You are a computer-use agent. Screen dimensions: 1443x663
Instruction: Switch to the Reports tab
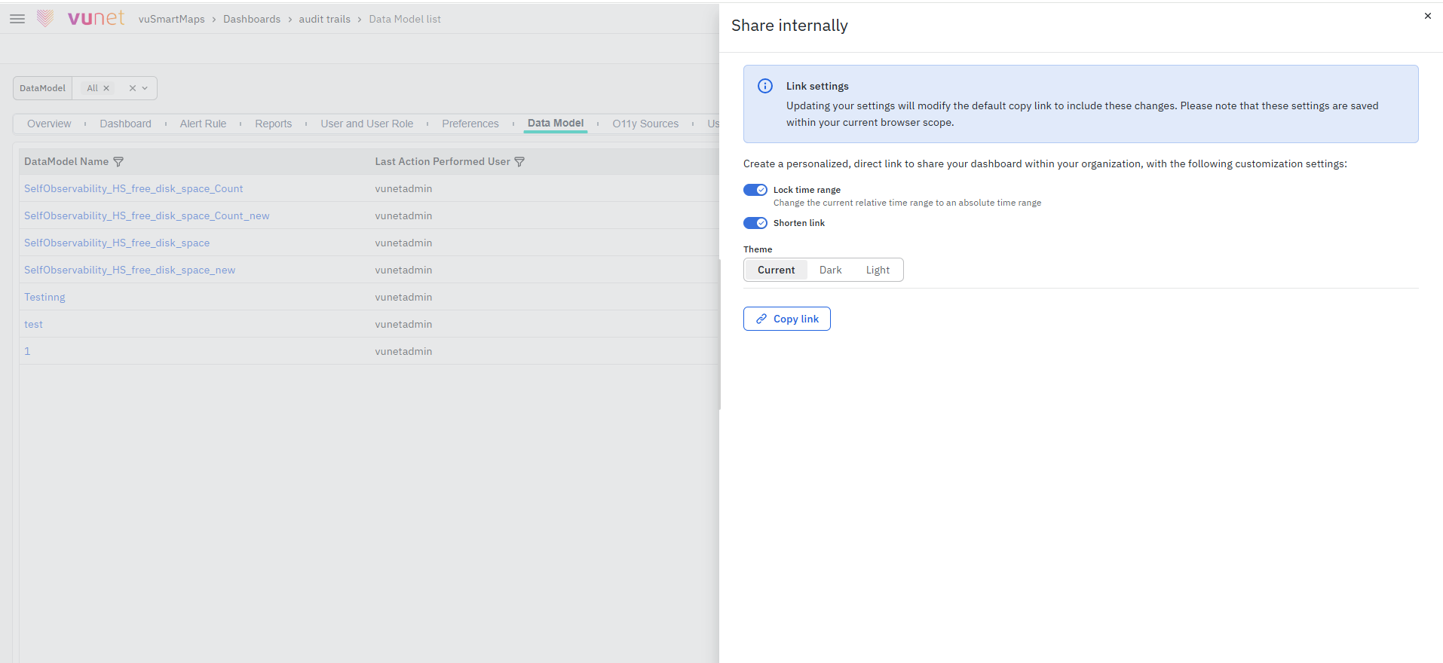coord(273,124)
